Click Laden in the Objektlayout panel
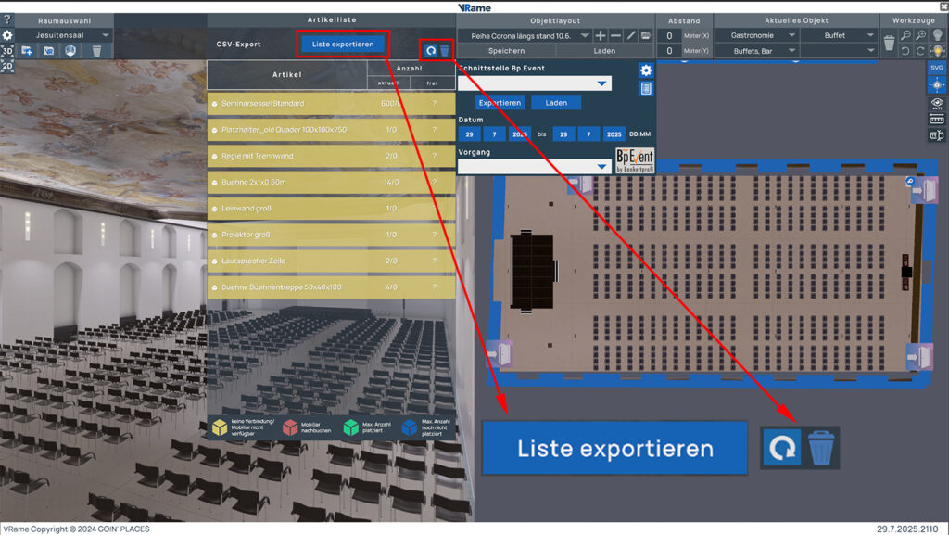This screenshot has height=535, width=949. [x=604, y=51]
